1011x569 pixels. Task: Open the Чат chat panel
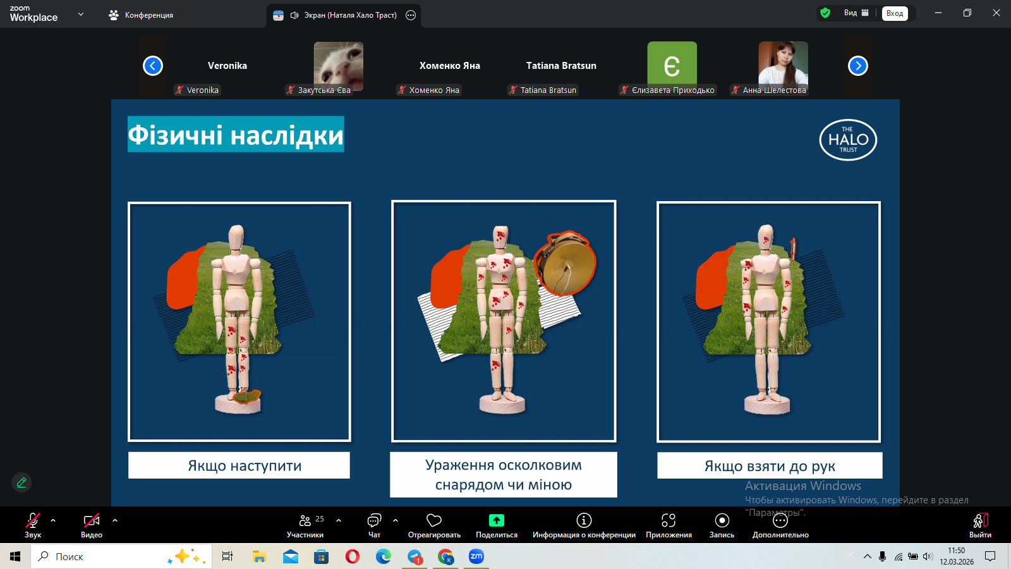374,525
